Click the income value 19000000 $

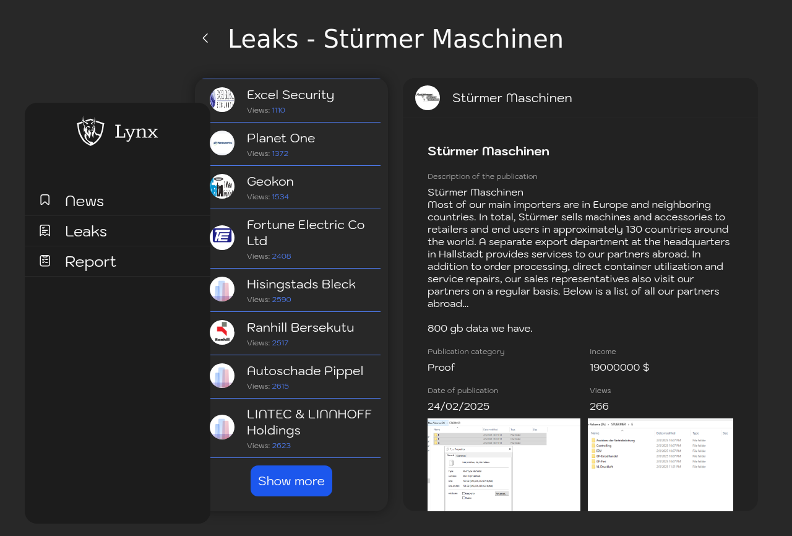point(619,367)
